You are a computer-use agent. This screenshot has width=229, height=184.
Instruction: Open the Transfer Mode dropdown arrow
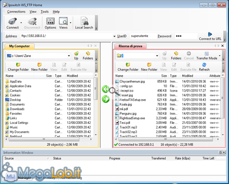(220, 55)
